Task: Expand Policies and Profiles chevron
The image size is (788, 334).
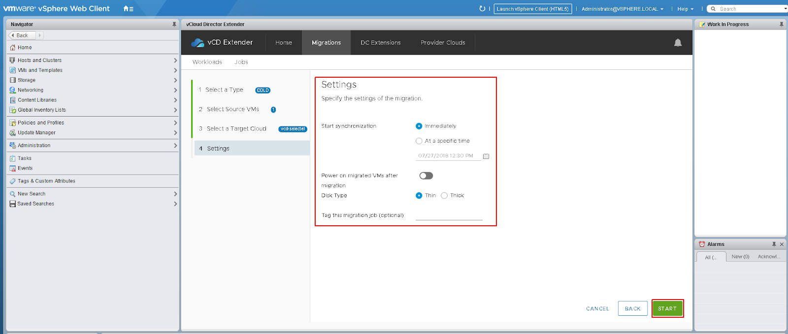Action: coord(175,123)
